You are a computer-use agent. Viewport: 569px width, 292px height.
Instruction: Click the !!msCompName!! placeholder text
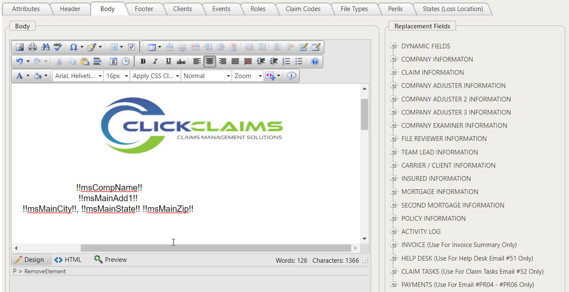tap(109, 188)
